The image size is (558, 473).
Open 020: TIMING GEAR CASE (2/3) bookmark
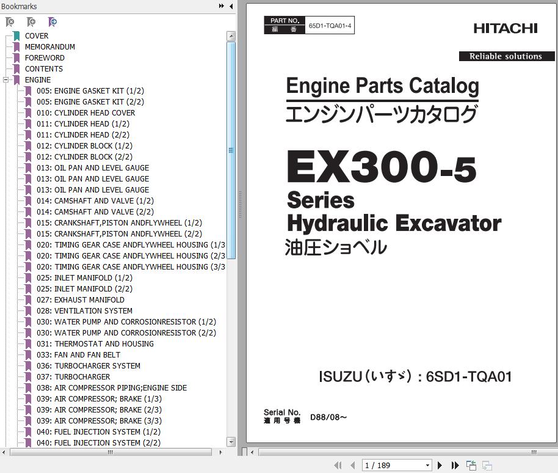[x=131, y=257]
